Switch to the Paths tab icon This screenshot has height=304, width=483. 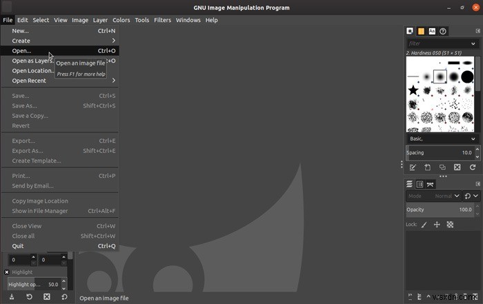(x=430, y=184)
